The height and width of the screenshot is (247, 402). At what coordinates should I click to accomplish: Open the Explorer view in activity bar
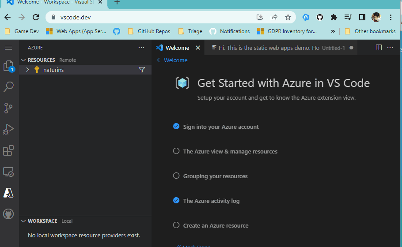(x=8, y=66)
